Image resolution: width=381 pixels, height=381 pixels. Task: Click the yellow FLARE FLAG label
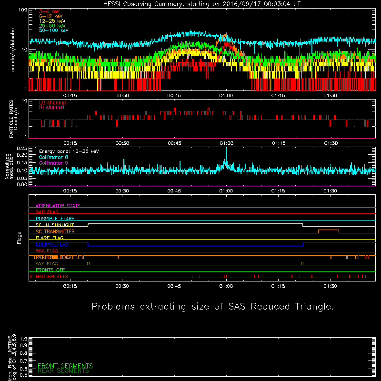point(50,238)
